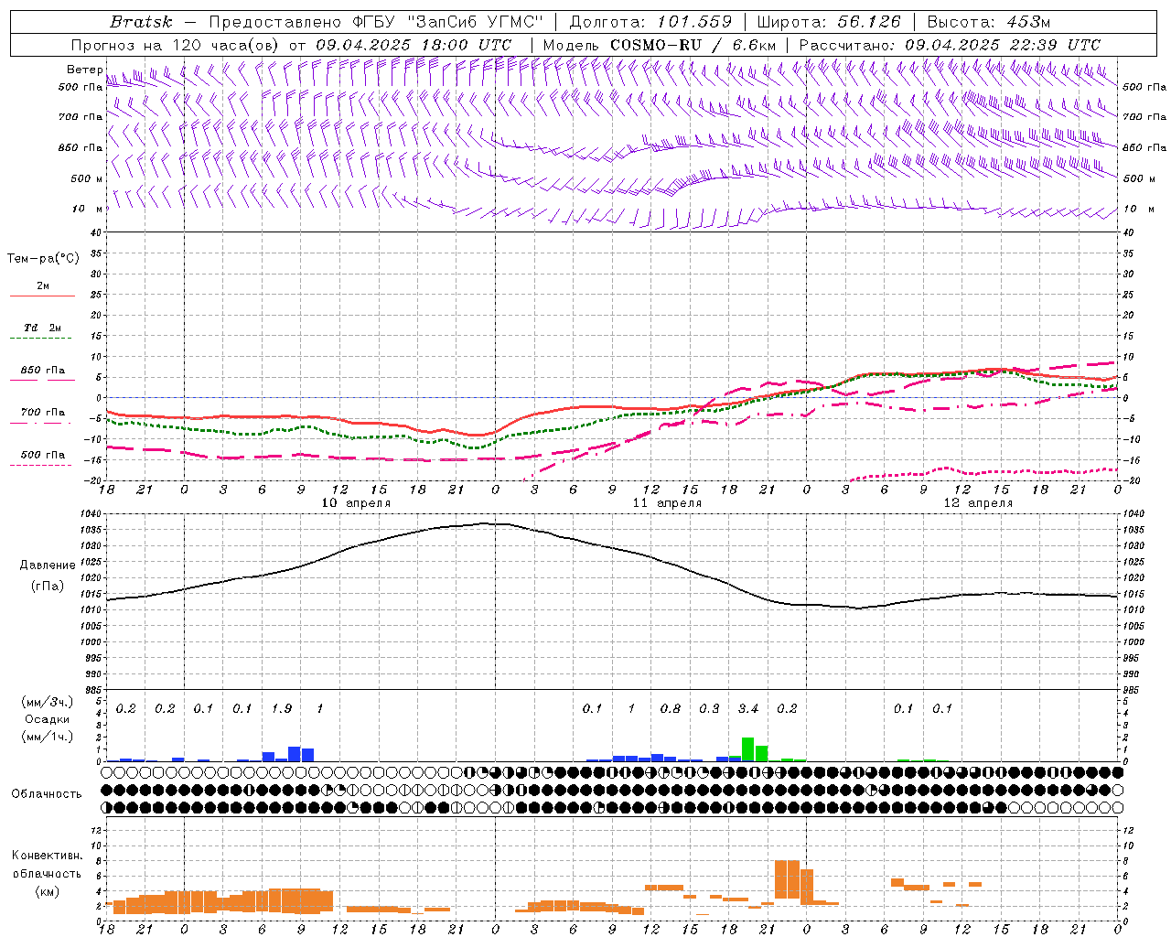Click the "Облачность" cloudiness row label

tap(47, 793)
